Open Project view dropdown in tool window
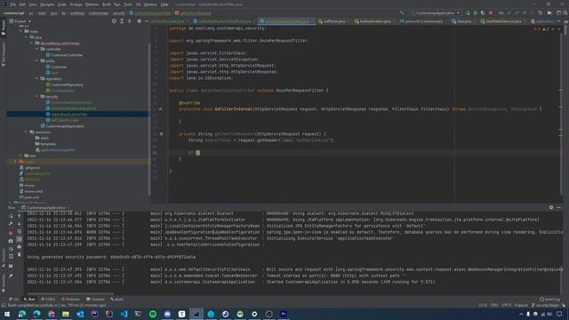The image size is (569, 320). (x=20, y=21)
